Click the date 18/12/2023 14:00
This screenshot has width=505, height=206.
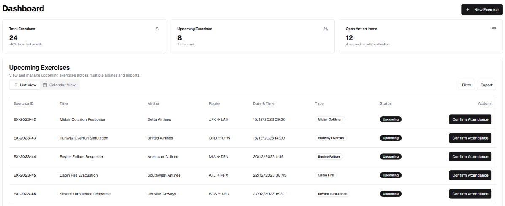[269, 138]
